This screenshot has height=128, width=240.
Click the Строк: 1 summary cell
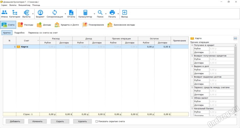pyautogui.click(x=28, y=114)
